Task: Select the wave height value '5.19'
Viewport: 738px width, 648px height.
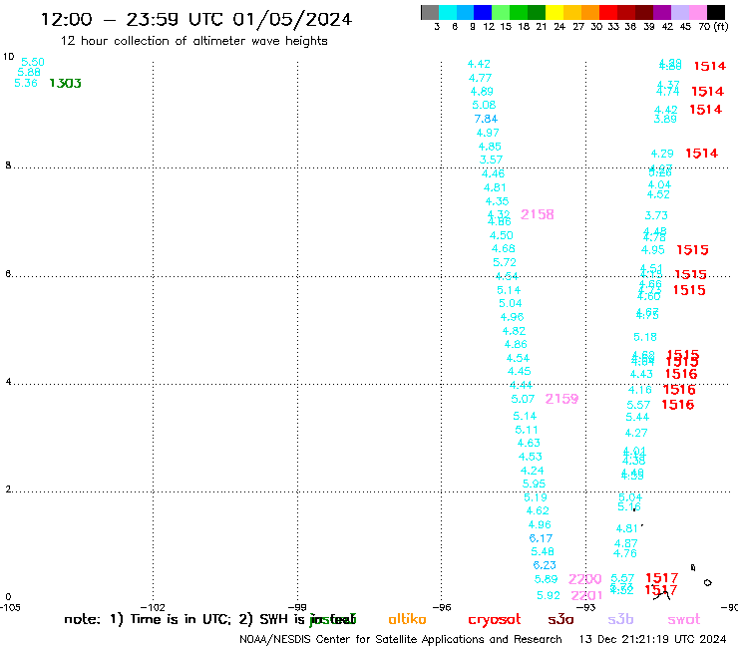Action: [x=536, y=497]
